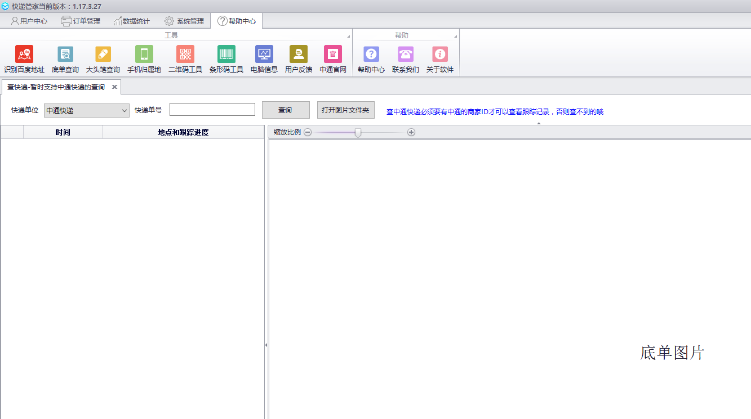Open the 识别百度地址 tool

click(x=24, y=55)
